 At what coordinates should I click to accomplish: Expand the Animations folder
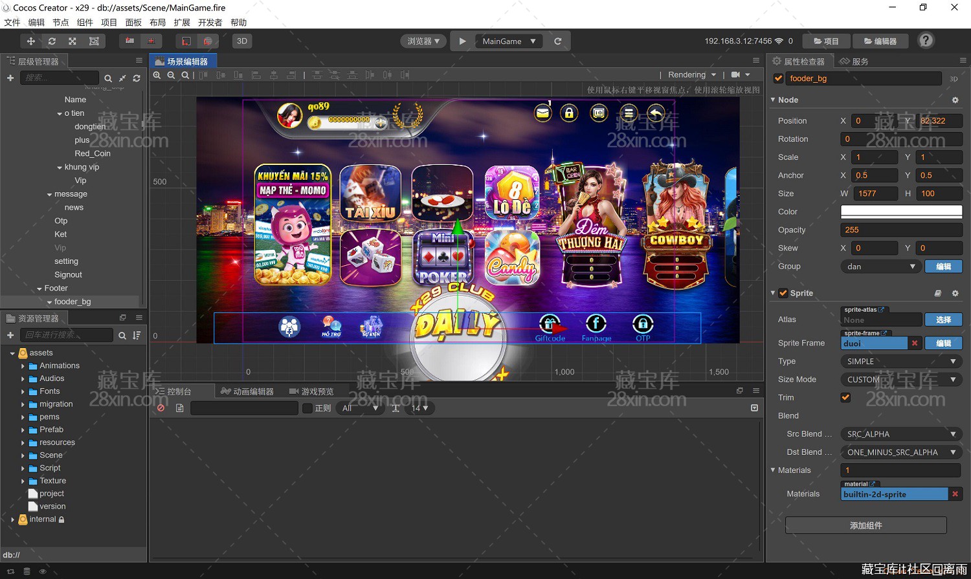(23, 366)
